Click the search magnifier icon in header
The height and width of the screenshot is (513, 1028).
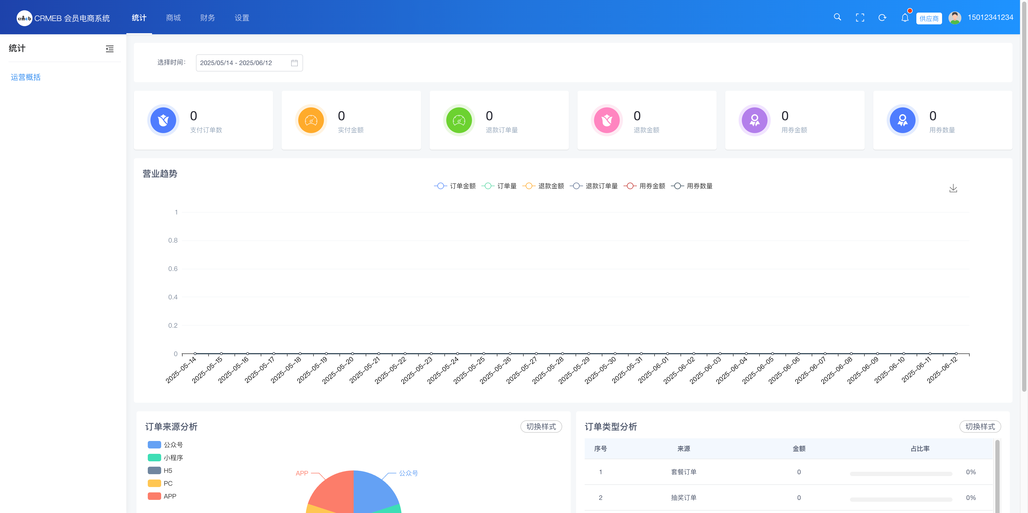pyautogui.click(x=837, y=17)
